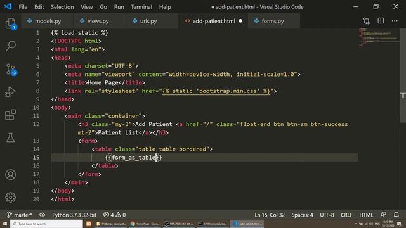Open the Extensions view
Viewport: 406px width, 228px height.
[x=10, y=115]
